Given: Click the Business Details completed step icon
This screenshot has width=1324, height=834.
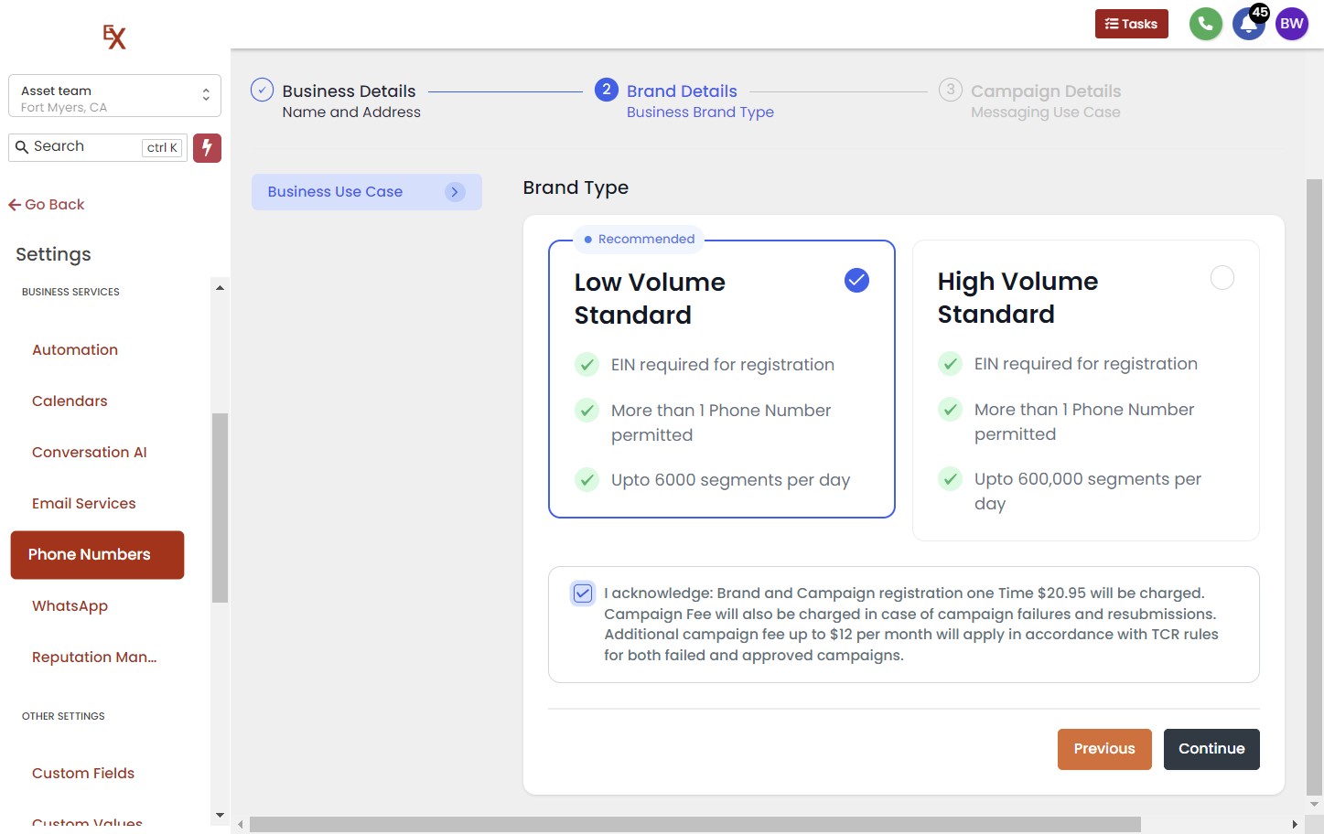Looking at the screenshot, I should click(262, 90).
